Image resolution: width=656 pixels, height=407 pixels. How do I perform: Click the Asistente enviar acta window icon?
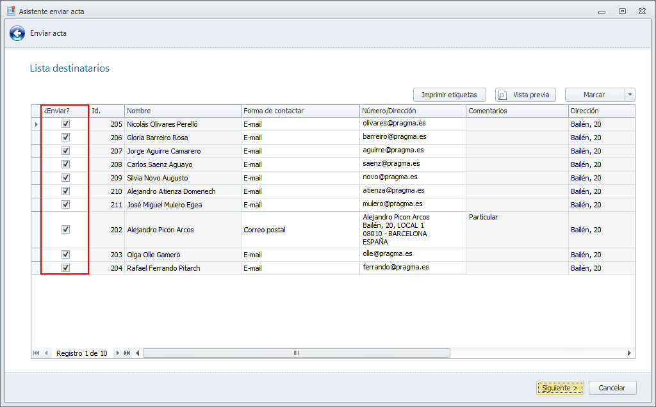10,11
